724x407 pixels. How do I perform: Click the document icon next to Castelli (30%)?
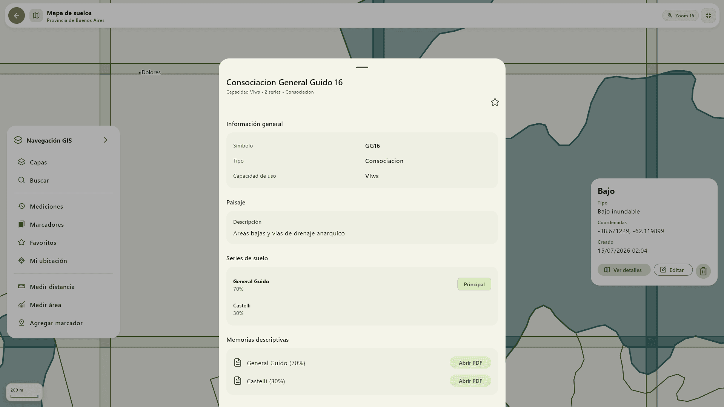tap(238, 381)
